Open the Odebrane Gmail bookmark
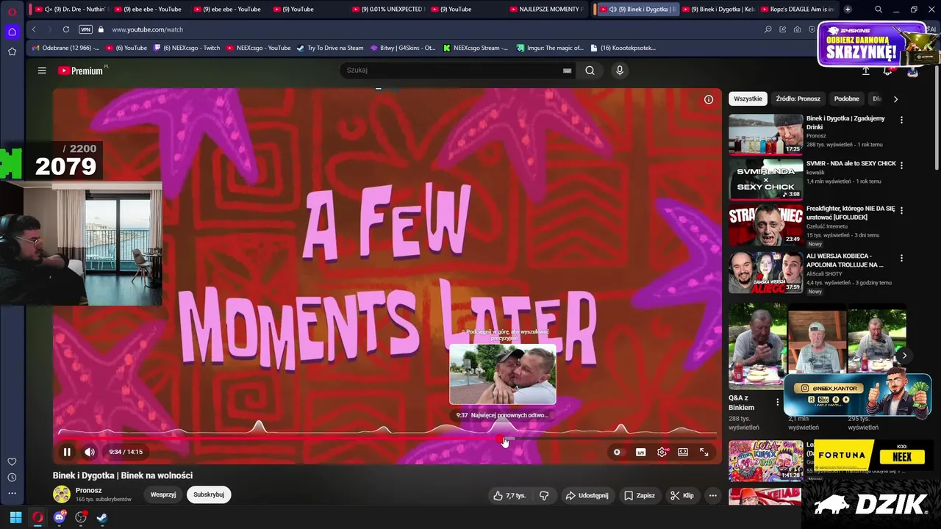 65,48
